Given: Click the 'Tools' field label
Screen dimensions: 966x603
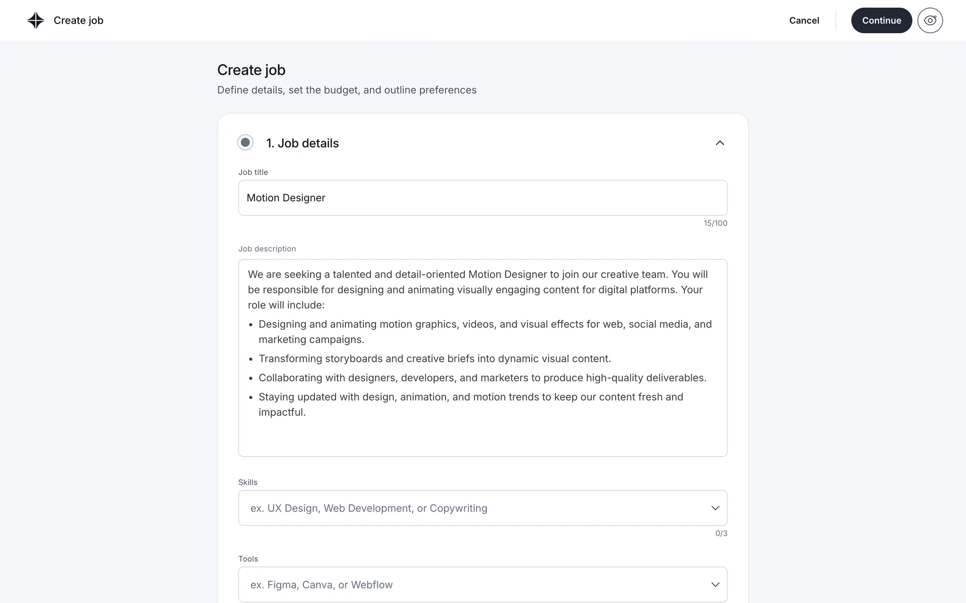Looking at the screenshot, I should [x=248, y=559].
